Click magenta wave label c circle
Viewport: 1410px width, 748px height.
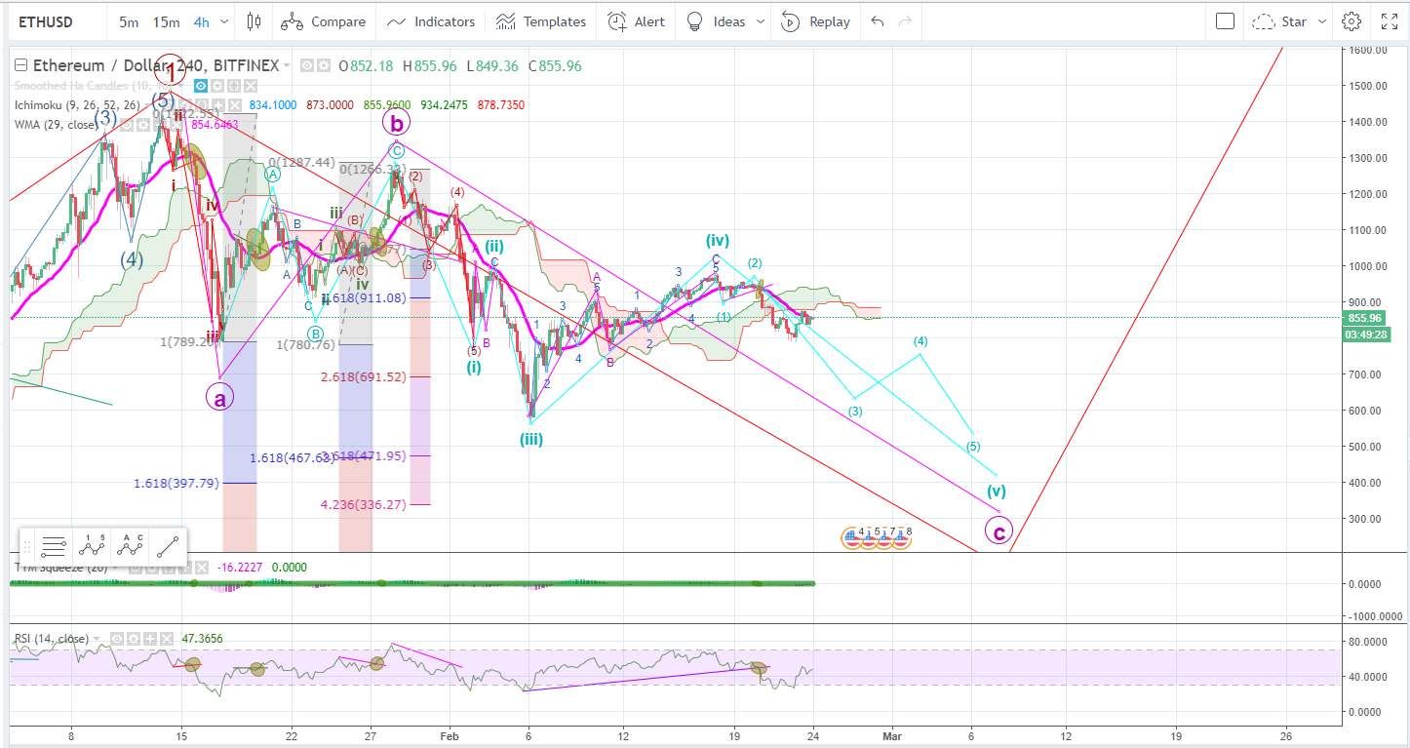tap(999, 531)
